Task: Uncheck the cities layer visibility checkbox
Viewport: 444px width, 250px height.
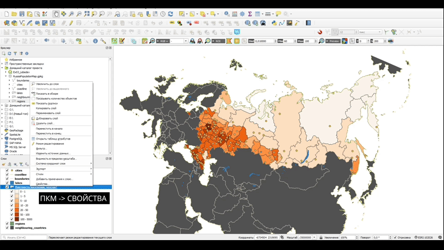Action: click(7, 170)
